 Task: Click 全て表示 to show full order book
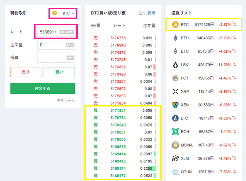[147, 13]
